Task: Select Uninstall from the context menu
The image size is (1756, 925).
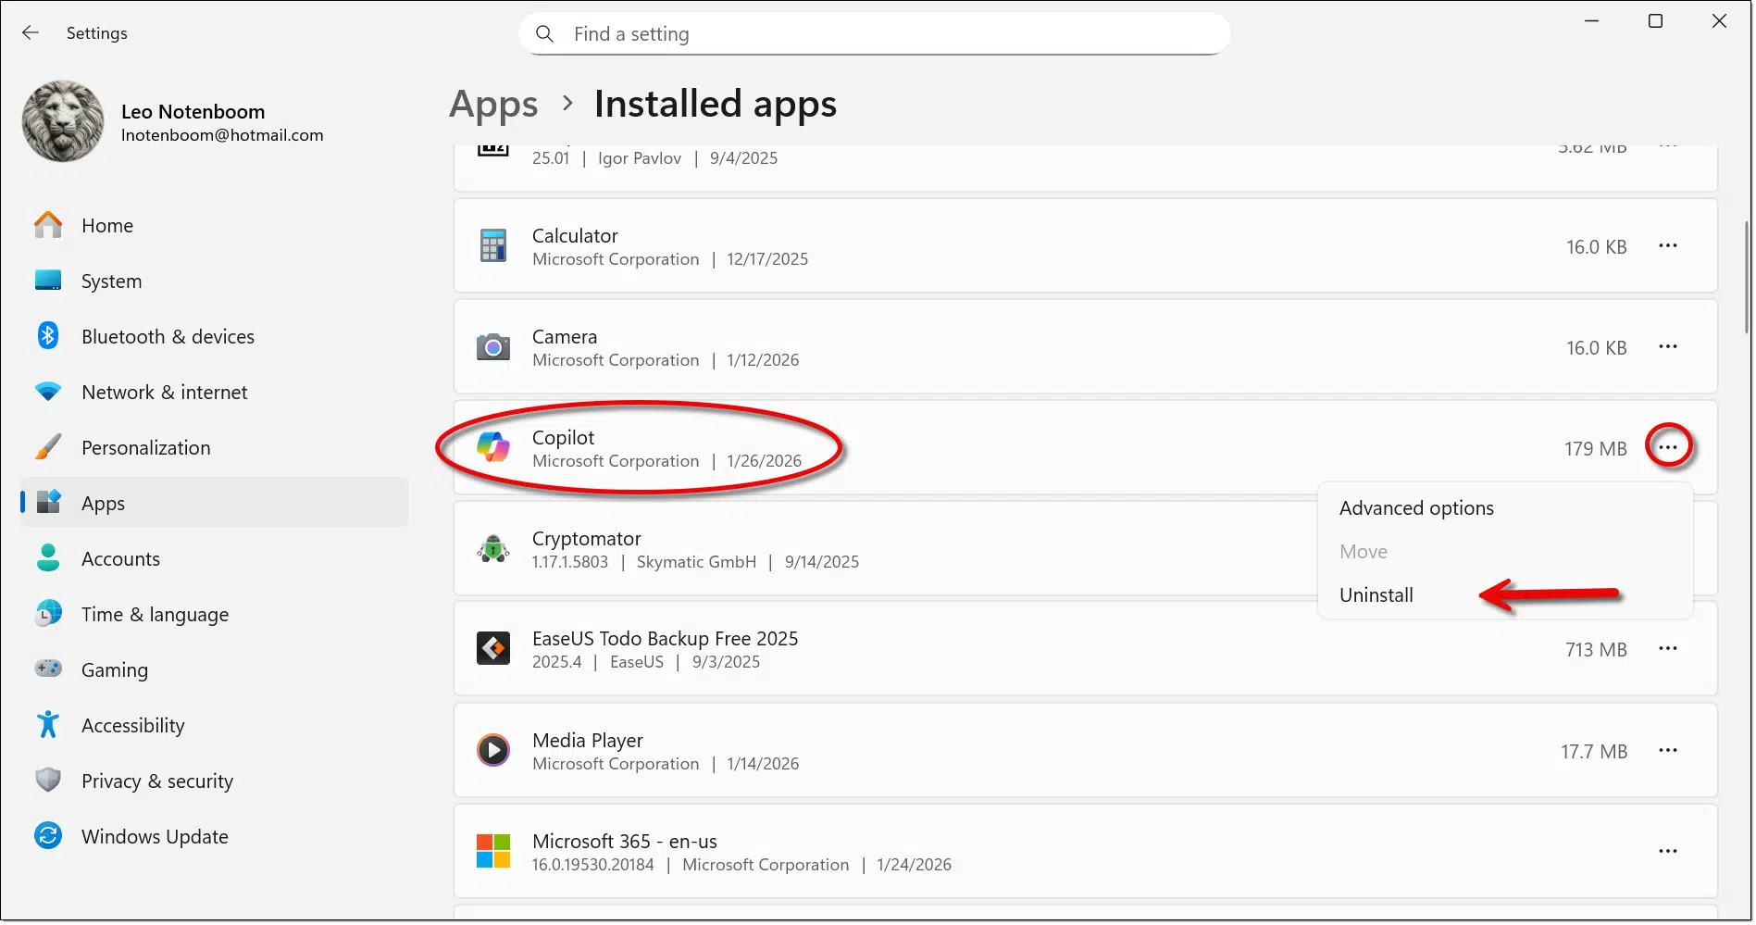Action: coord(1376,595)
